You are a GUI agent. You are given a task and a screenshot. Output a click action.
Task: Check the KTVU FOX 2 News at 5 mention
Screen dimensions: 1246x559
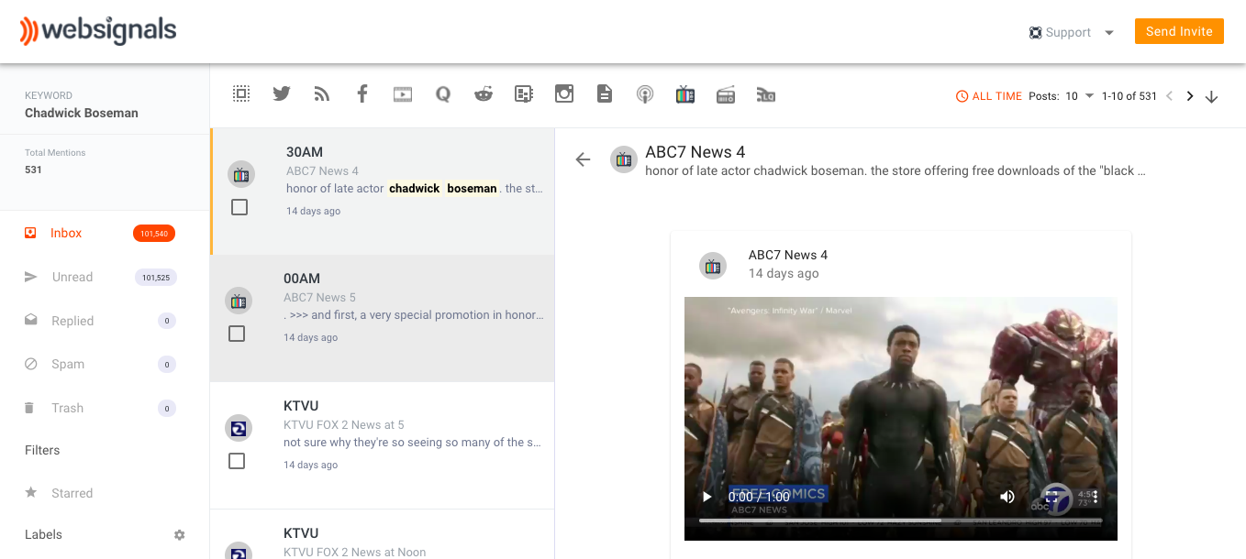[x=237, y=461]
